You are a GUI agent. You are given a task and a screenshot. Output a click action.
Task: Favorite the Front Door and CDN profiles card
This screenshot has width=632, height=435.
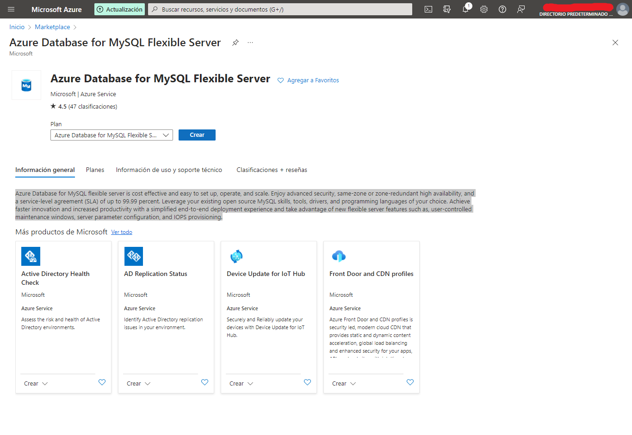tap(410, 382)
